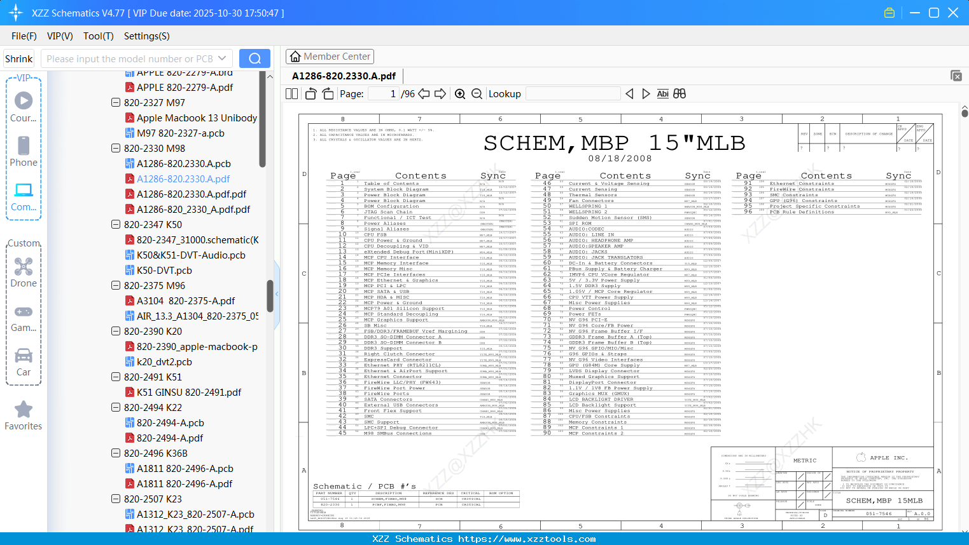This screenshot has height=545, width=969.
Task: Open M97 820-2327-a.pcb file
Action: click(x=180, y=133)
